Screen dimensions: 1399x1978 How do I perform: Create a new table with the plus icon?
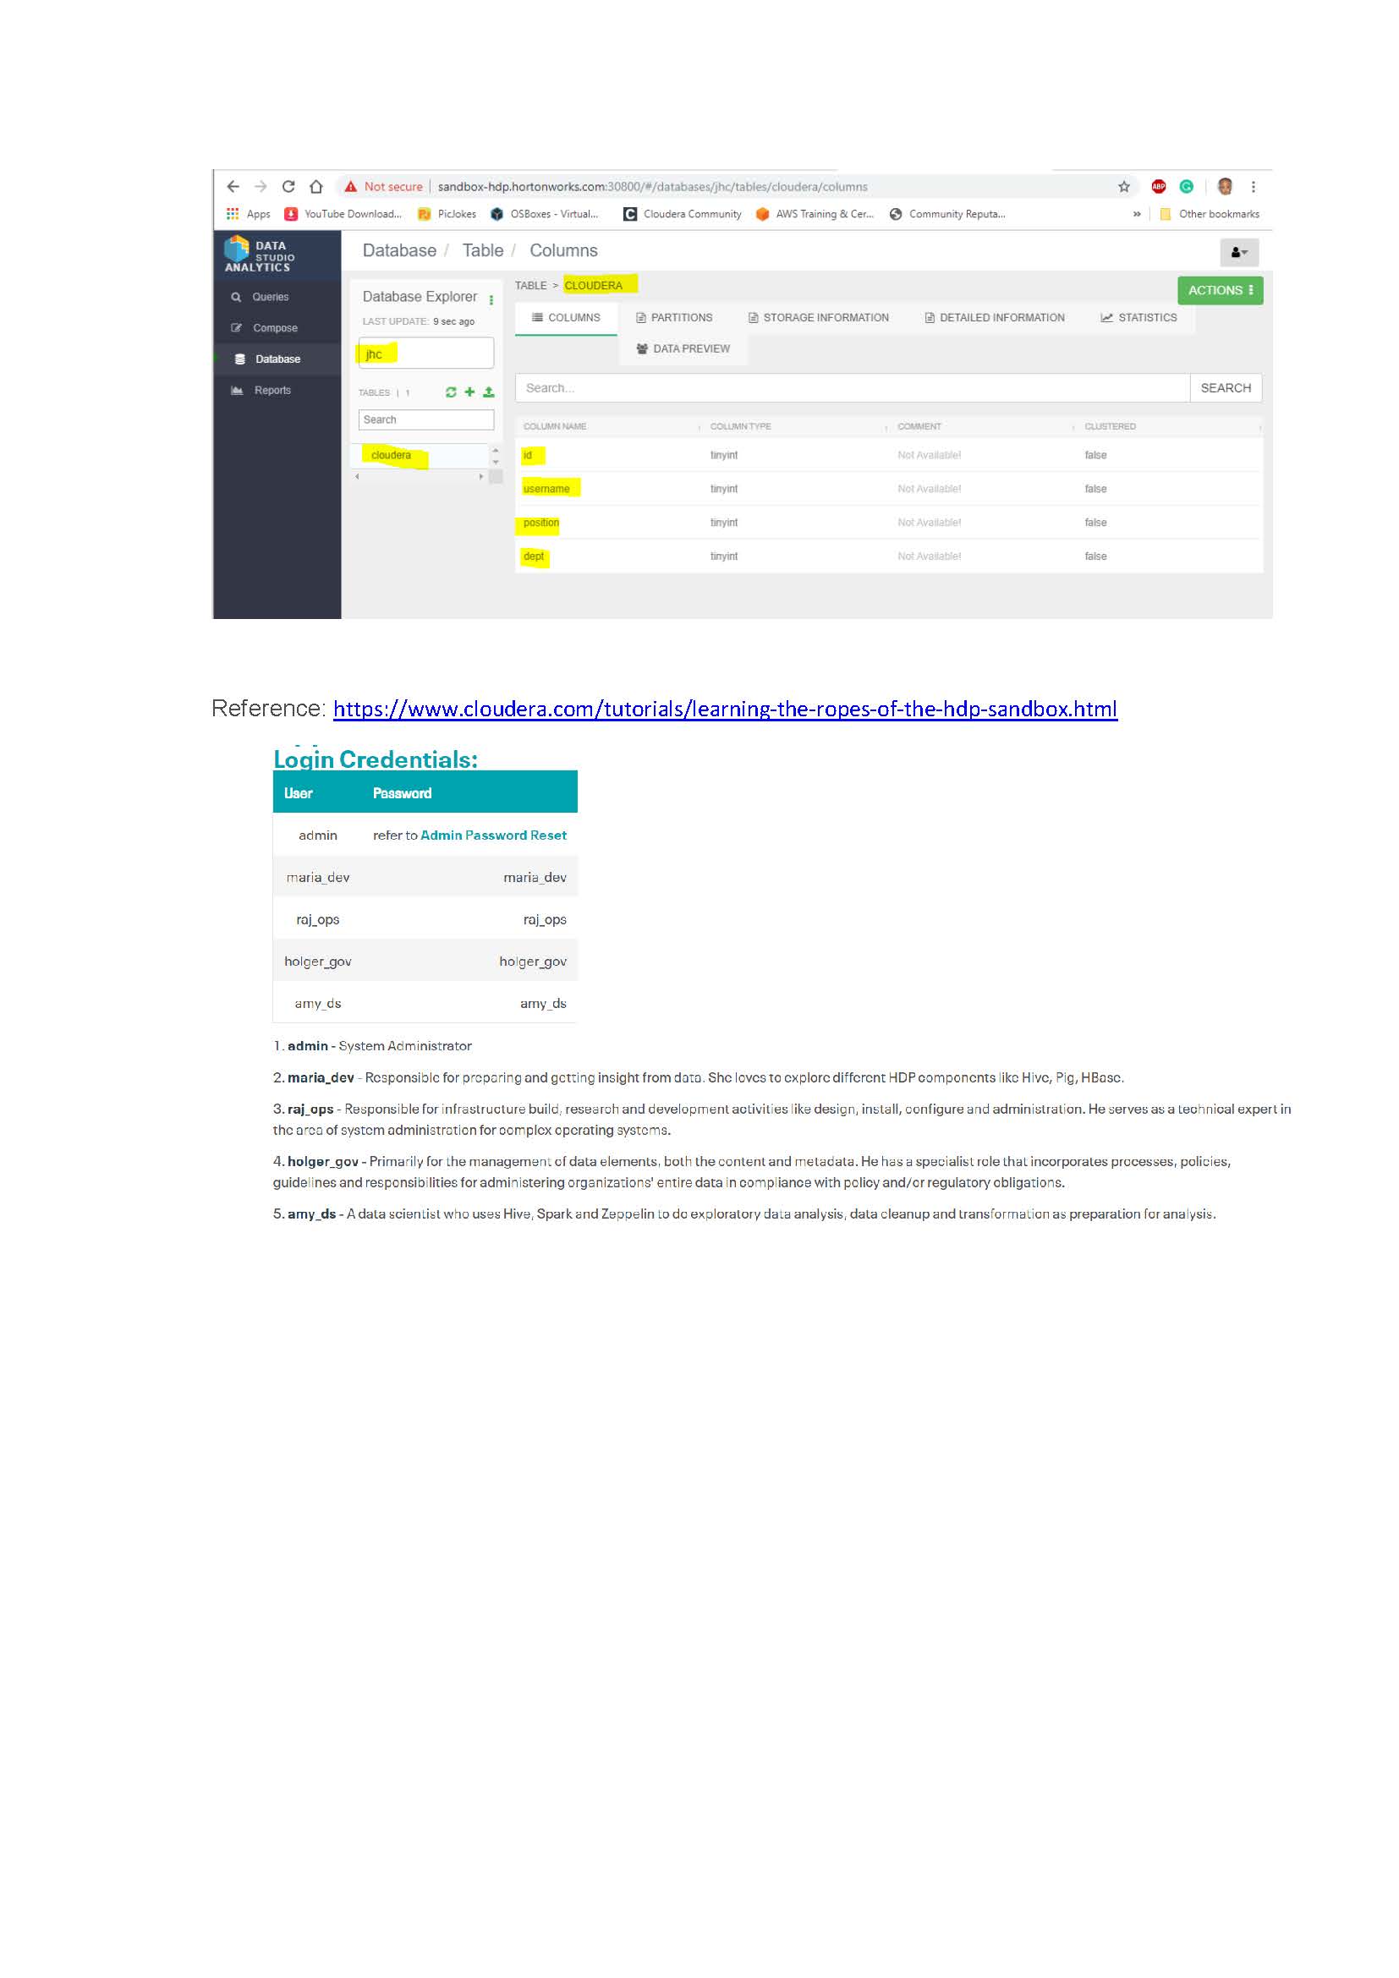[x=469, y=392]
